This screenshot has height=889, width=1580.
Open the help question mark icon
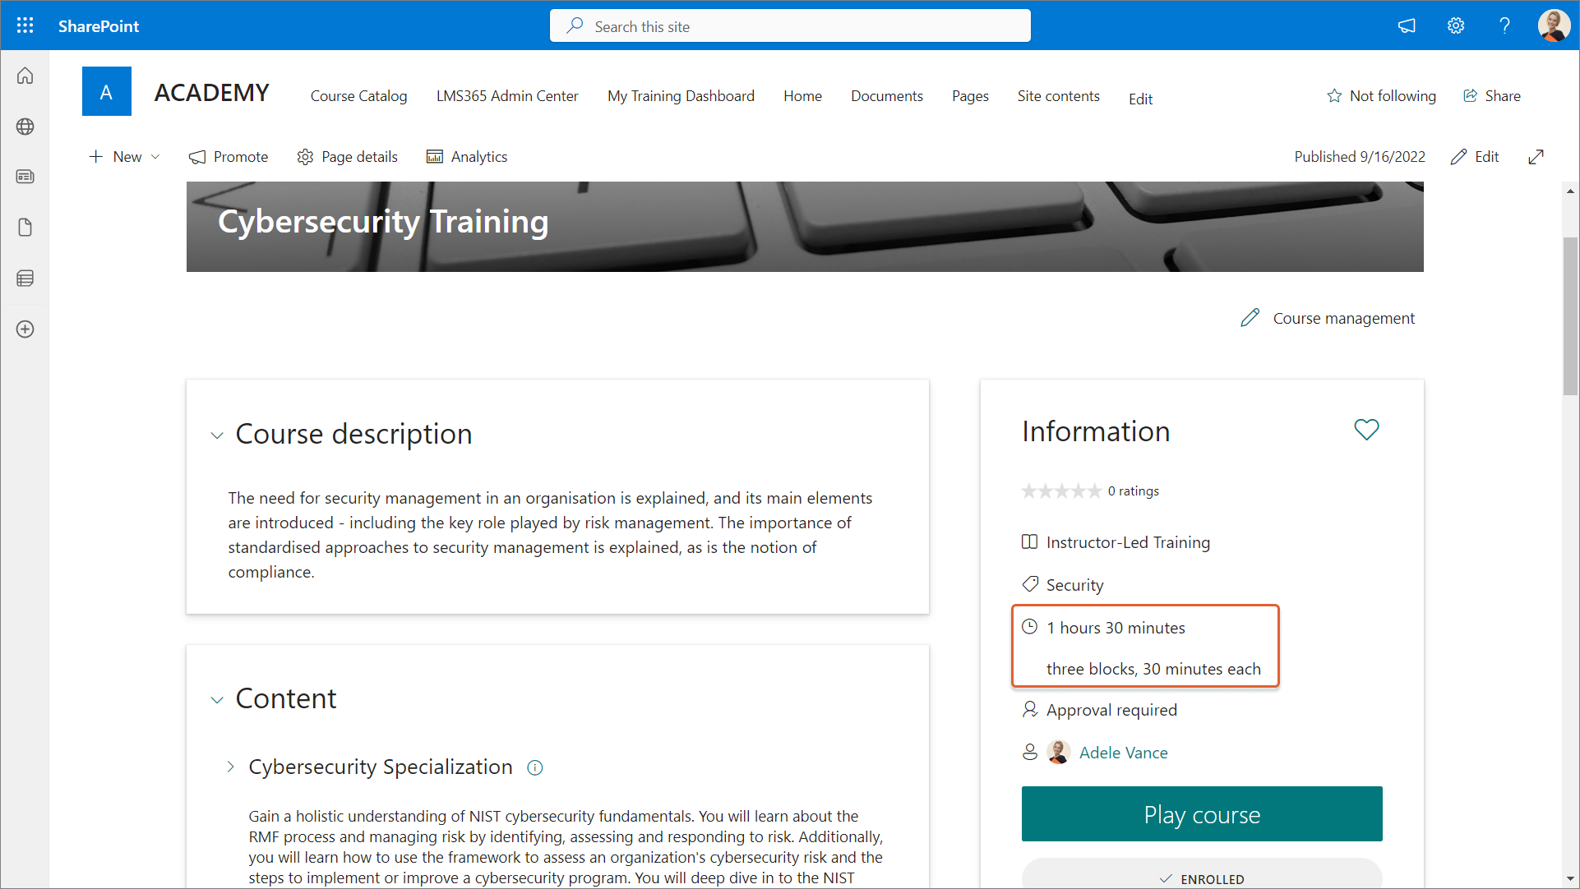(1504, 25)
